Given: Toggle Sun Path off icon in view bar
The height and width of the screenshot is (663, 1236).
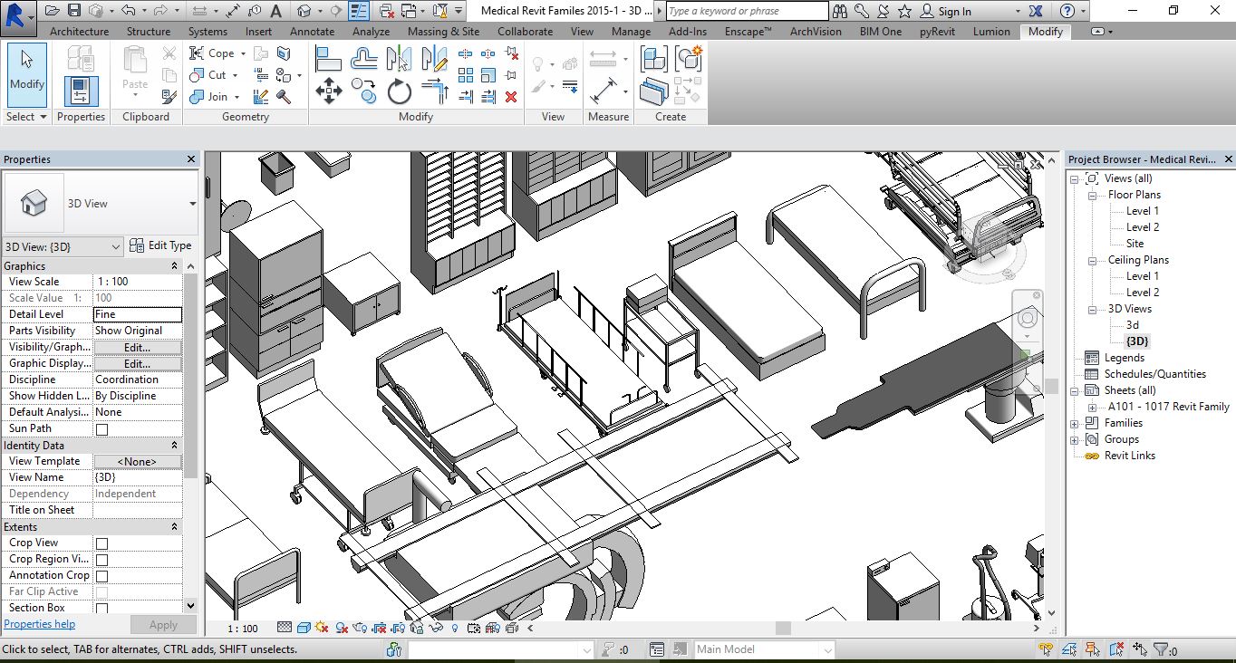Looking at the screenshot, I should pos(323,628).
